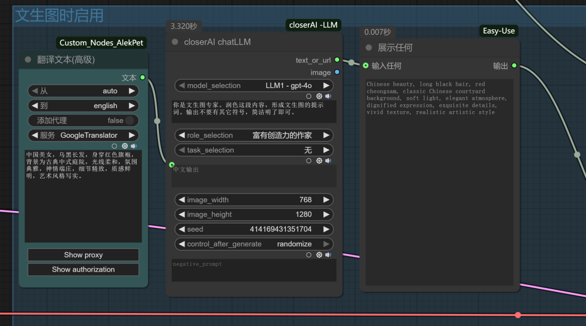Screen dimensions: 586x326
Task: Increase image_height with its right arrow
Action: click(x=326, y=214)
